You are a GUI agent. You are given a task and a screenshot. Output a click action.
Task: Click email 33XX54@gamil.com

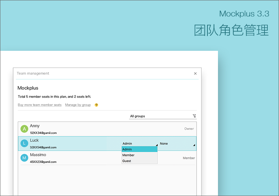pos(43,147)
